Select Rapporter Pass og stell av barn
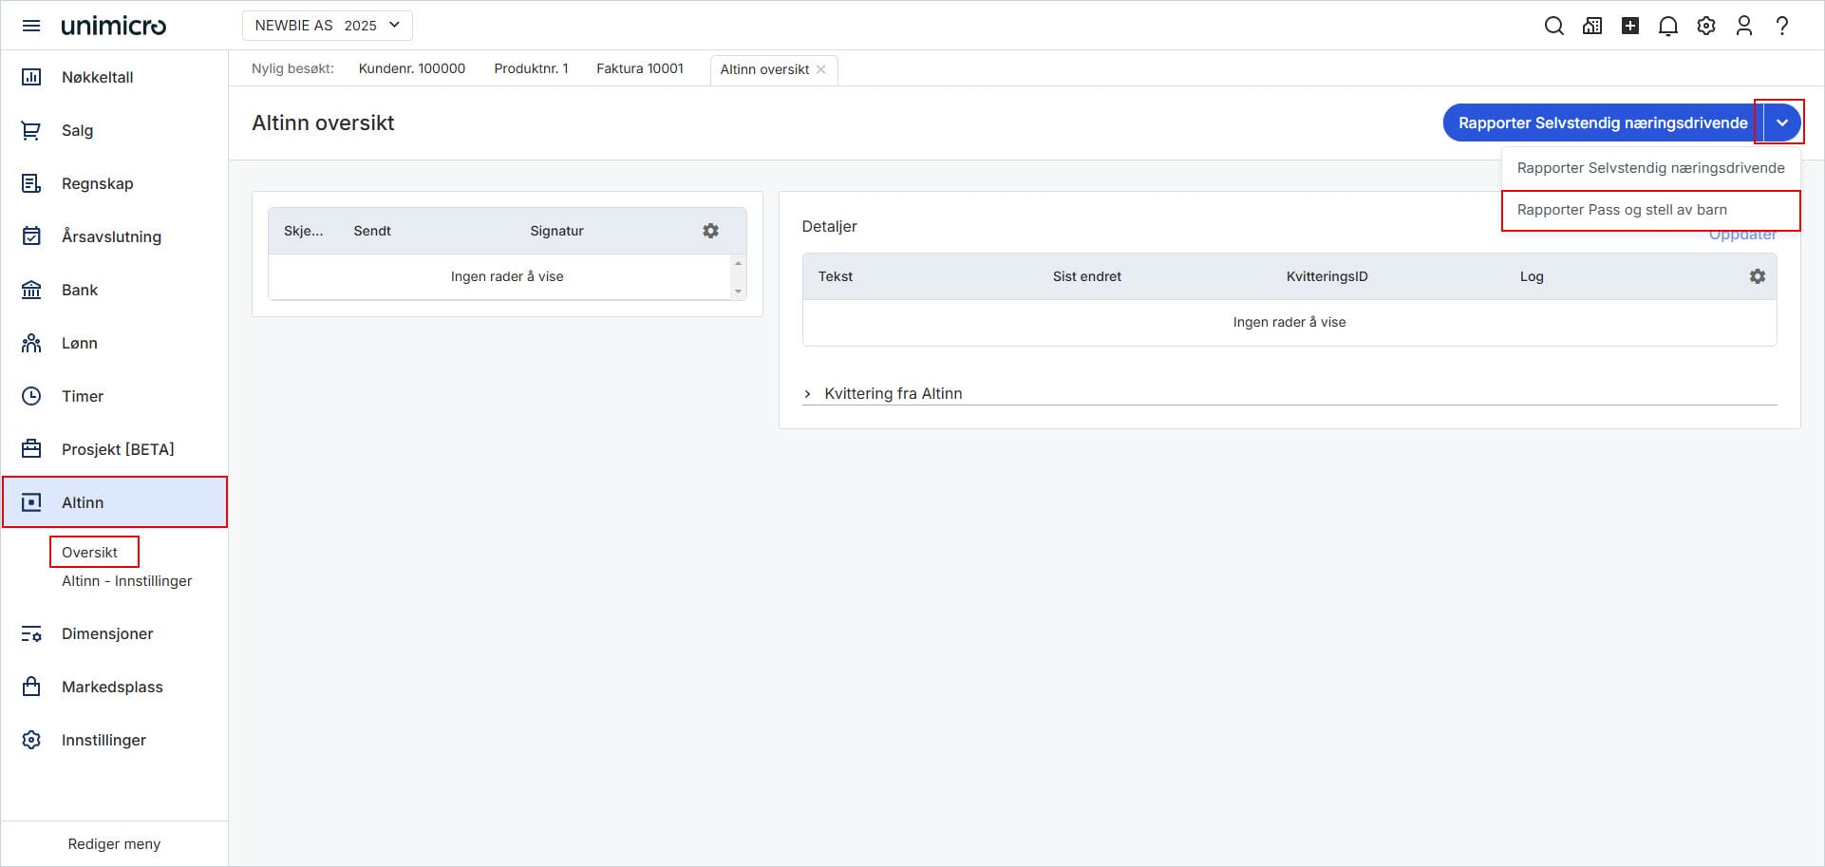 (1650, 210)
